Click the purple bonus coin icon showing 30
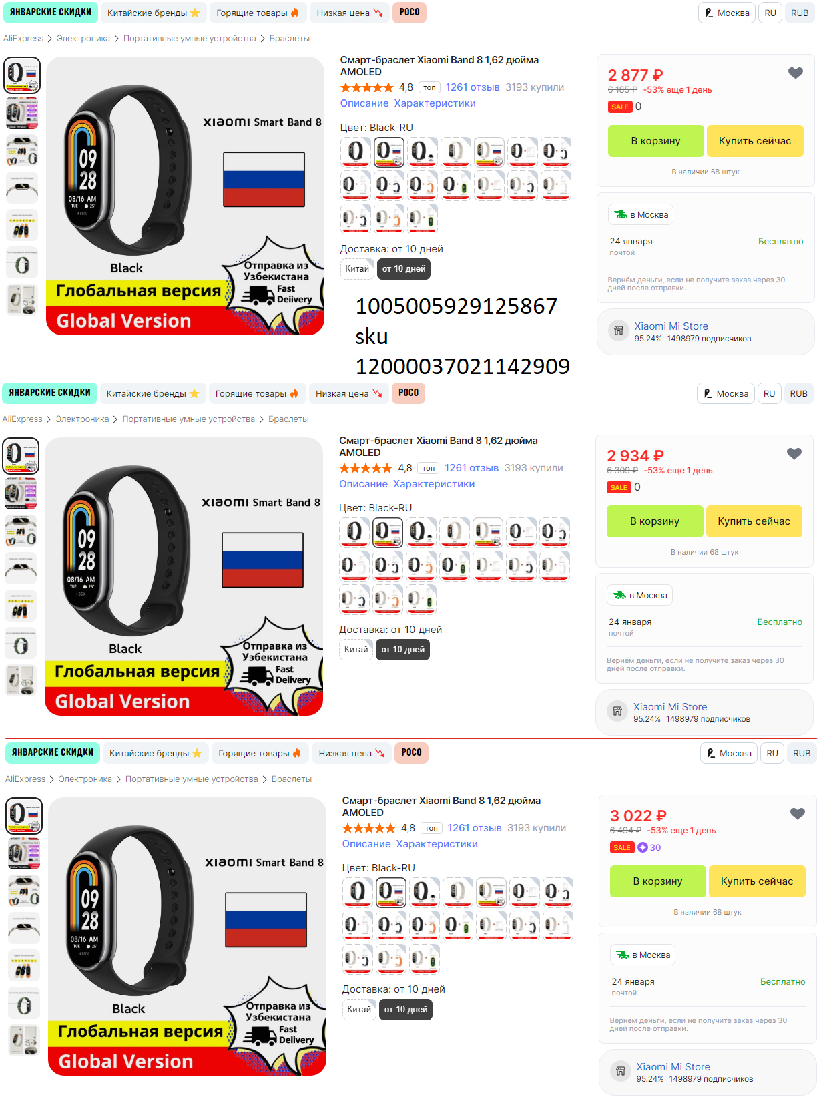Screen dimensions: 821x1109 [643, 847]
